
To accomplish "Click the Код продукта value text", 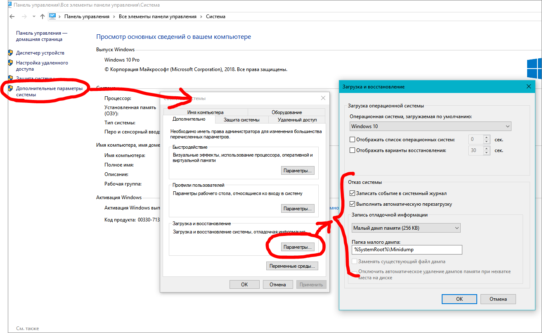I will [x=148, y=220].
